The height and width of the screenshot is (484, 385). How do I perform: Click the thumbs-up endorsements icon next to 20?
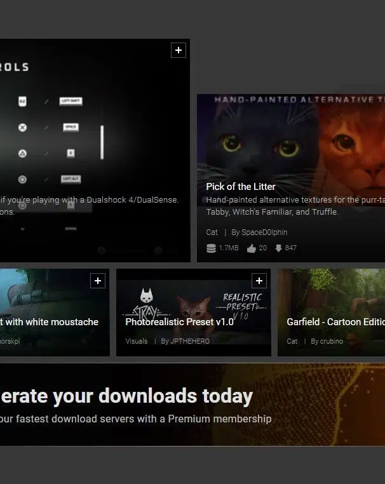[x=252, y=248]
